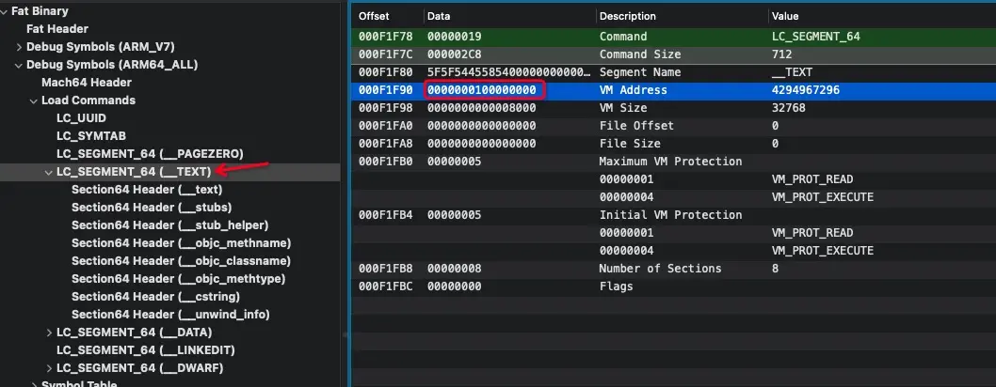Screen dimensions: 996x387
Task: Expand LC_SEGMENT_64 (__DATA) node
Action: [49, 333]
